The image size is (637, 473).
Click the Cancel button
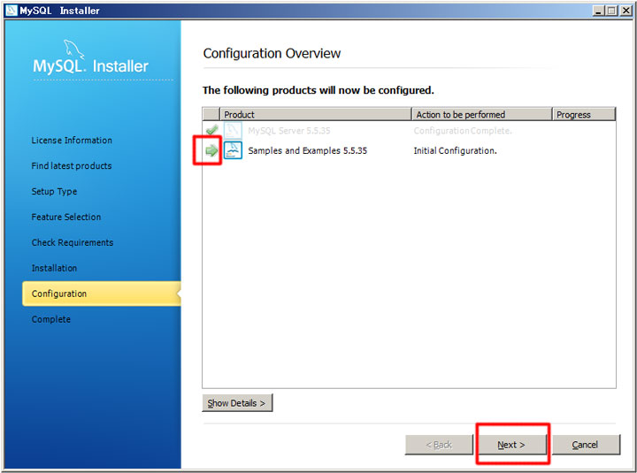pyautogui.click(x=586, y=445)
